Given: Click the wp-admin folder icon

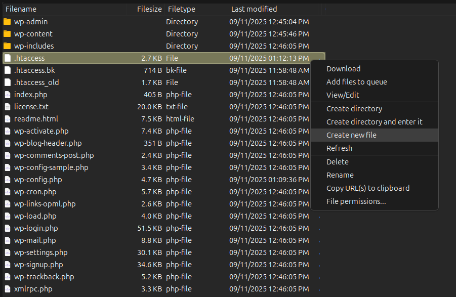Looking at the screenshot, I should pos(7,22).
